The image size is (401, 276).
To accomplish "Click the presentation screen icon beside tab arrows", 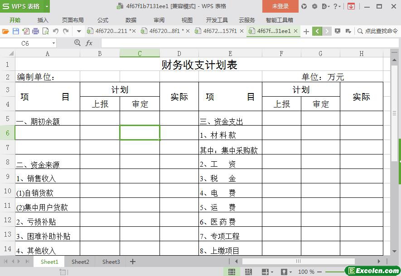I will pyautogui.click(x=338, y=31).
